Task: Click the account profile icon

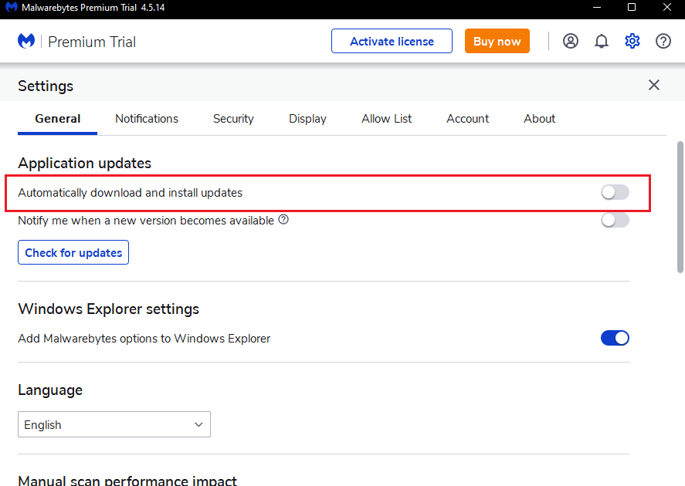Action: point(570,41)
